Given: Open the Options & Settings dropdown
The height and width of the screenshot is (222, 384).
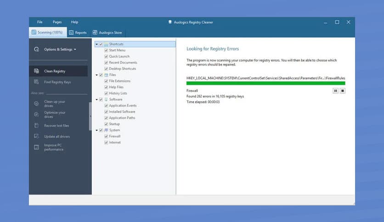Looking at the screenshot, I should (60, 49).
